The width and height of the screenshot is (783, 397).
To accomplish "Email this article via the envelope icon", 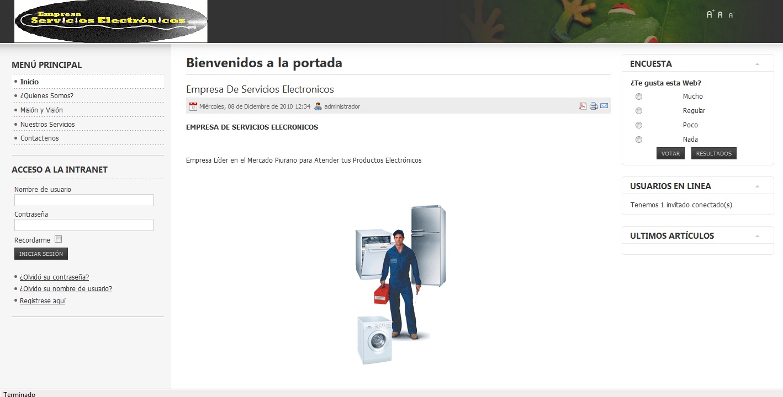I will point(604,105).
